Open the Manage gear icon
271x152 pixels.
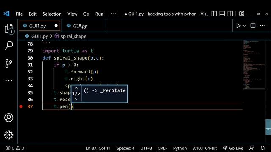(8, 135)
